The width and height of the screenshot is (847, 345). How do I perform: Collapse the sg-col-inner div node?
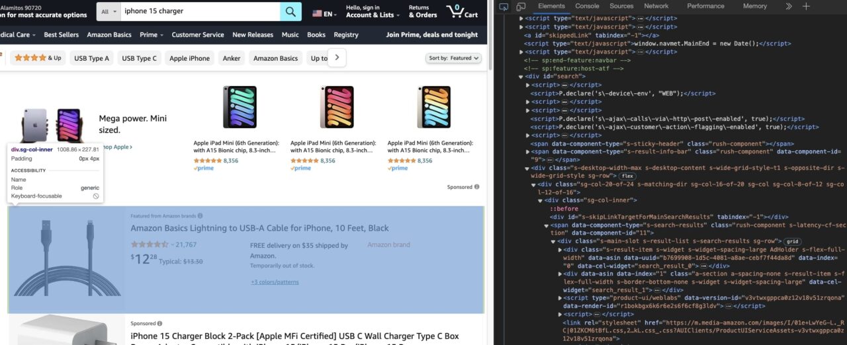click(540, 200)
